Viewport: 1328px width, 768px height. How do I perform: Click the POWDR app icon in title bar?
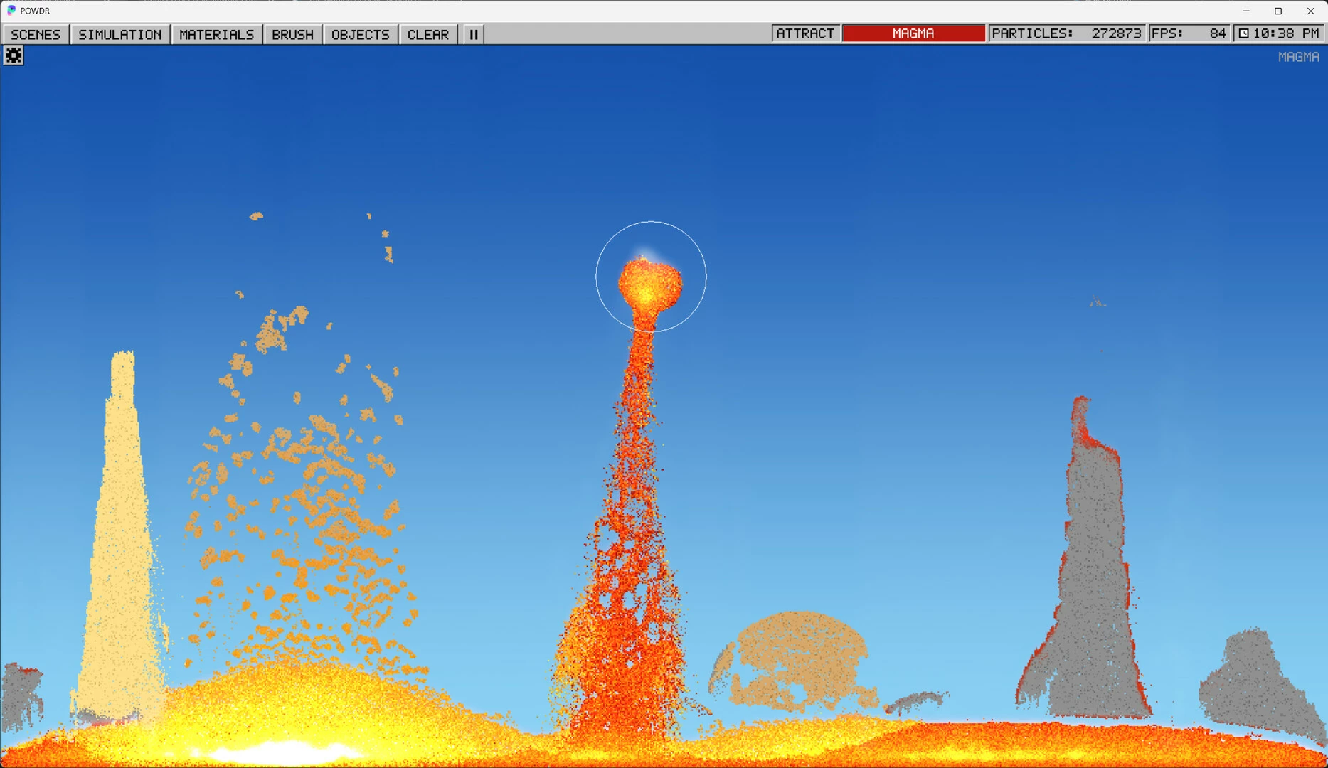[11, 11]
